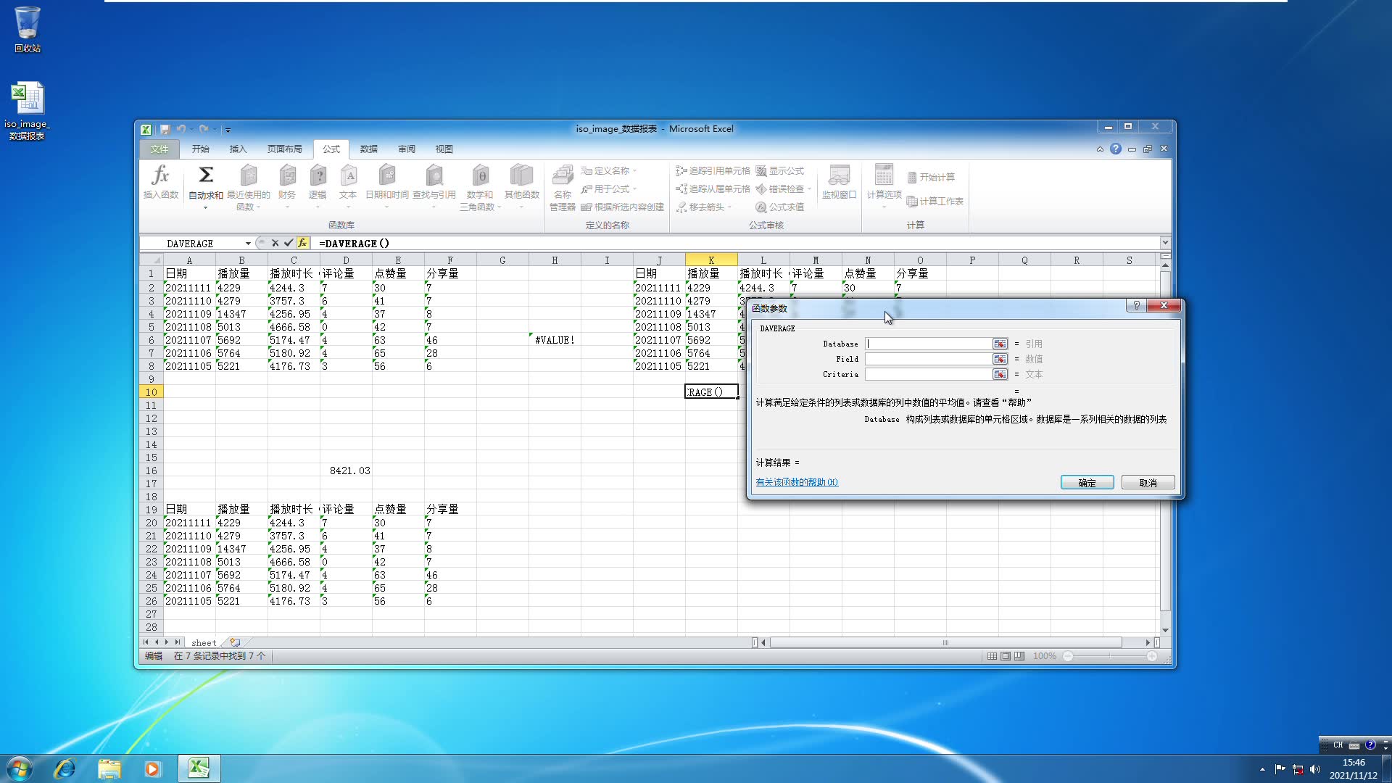
Task: Toggle Show Formulas in formula auditing
Action: point(780,171)
